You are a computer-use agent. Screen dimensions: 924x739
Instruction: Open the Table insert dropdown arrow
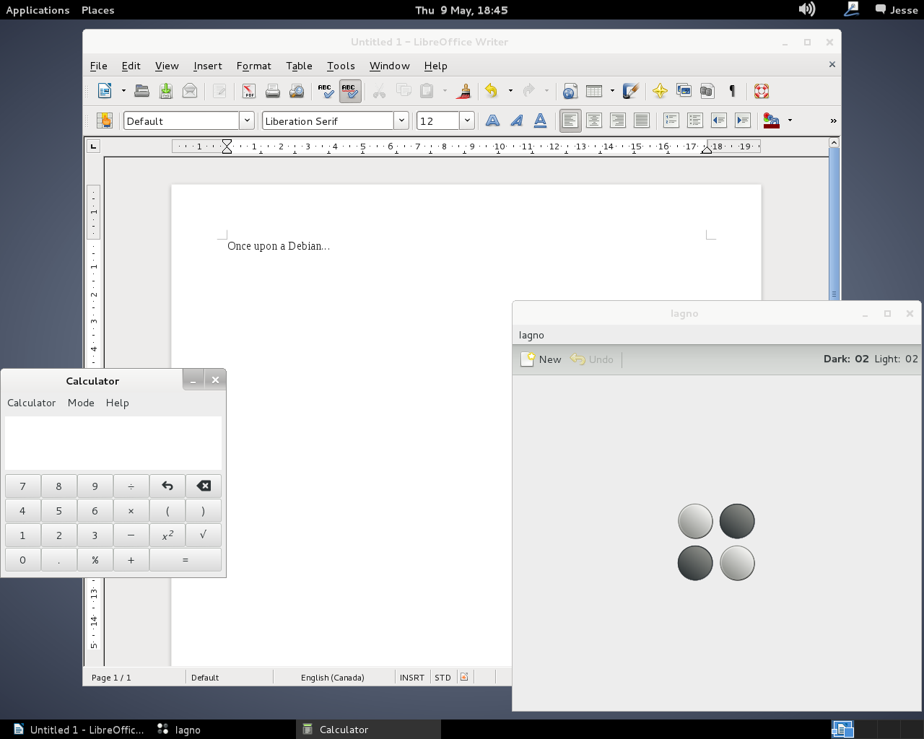pos(612,91)
